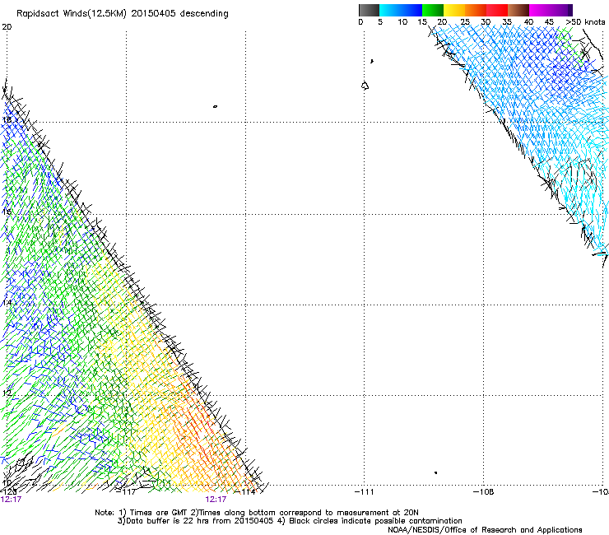
Task: Click the legend tick label '10'
Action: click(402, 21)
